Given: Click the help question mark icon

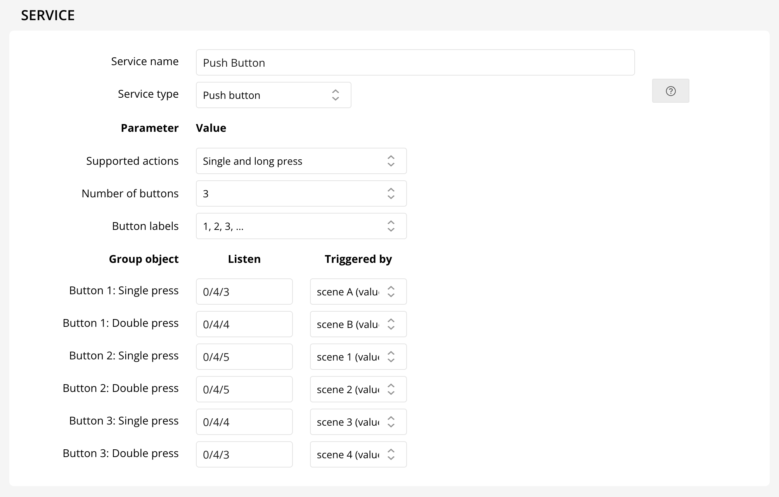Looking at the screenshot, I should [x=670, y=91].
